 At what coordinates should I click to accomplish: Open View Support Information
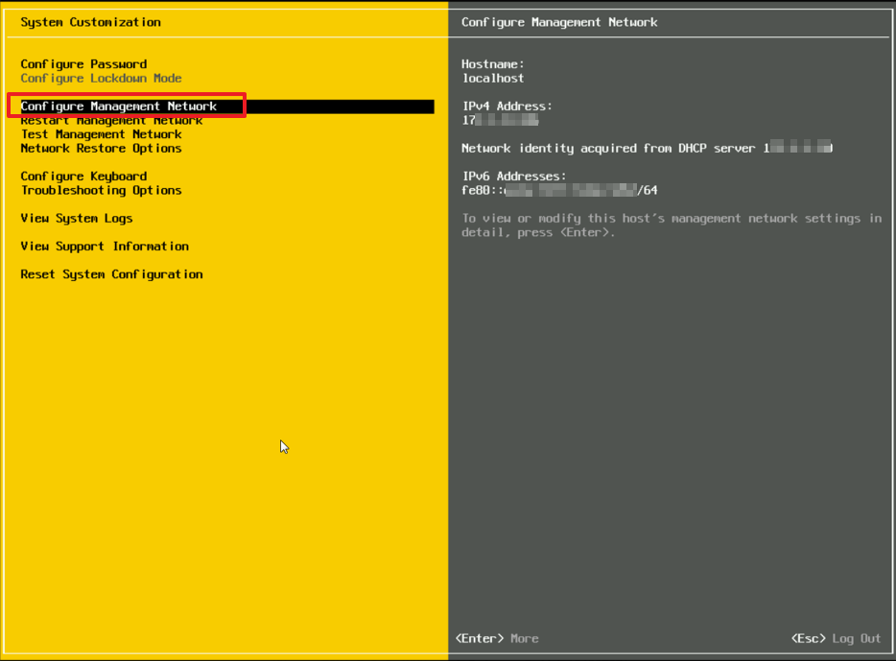(105, 247)
